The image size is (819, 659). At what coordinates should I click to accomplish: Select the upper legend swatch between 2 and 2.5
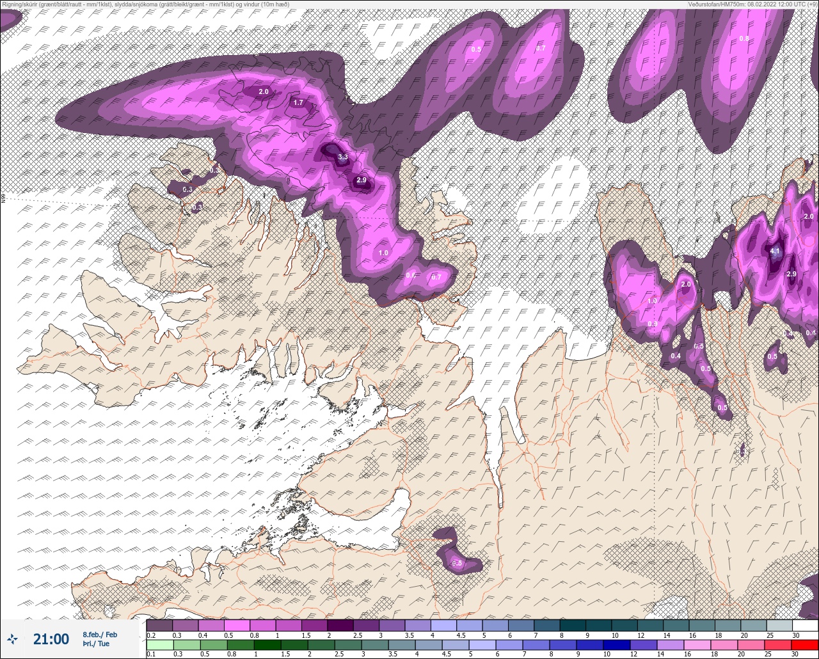pyautogui.click(x=340, y=625)
